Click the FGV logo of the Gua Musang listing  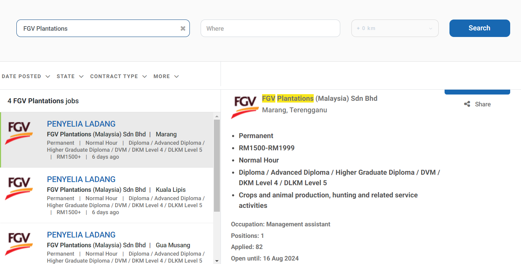coord(19,244)
